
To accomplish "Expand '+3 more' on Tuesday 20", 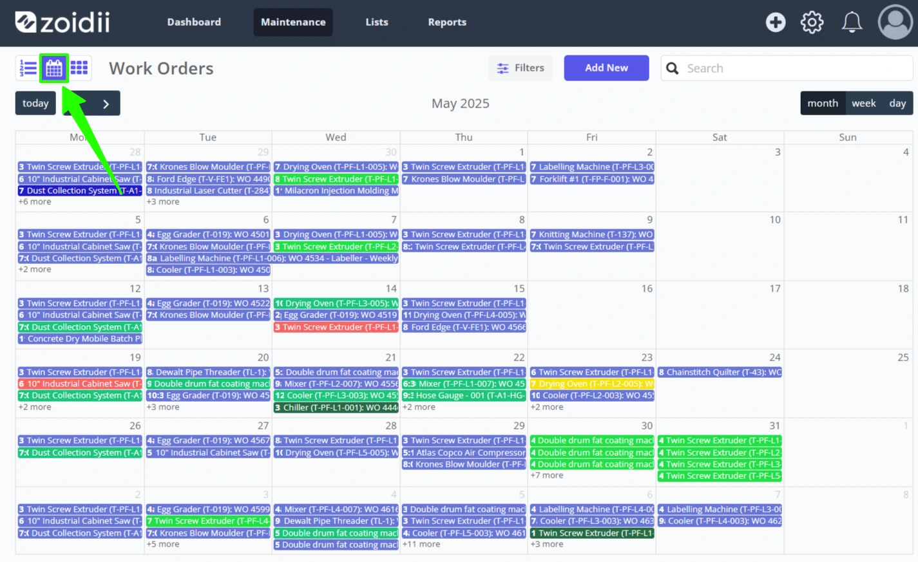I will [163, 407].
